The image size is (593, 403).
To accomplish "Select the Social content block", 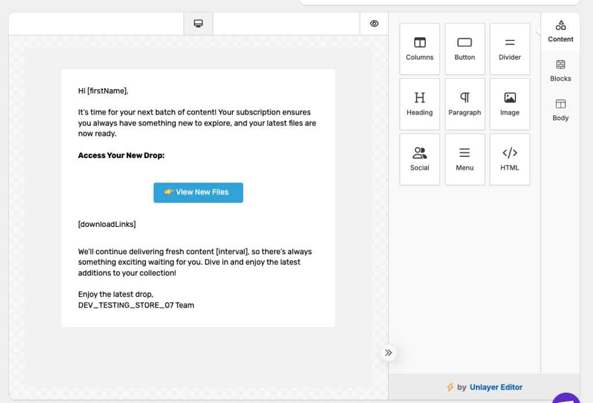I will (419, 159).
